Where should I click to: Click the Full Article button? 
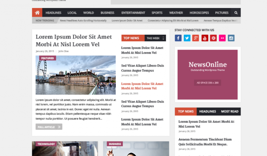(x=49, y=127)
